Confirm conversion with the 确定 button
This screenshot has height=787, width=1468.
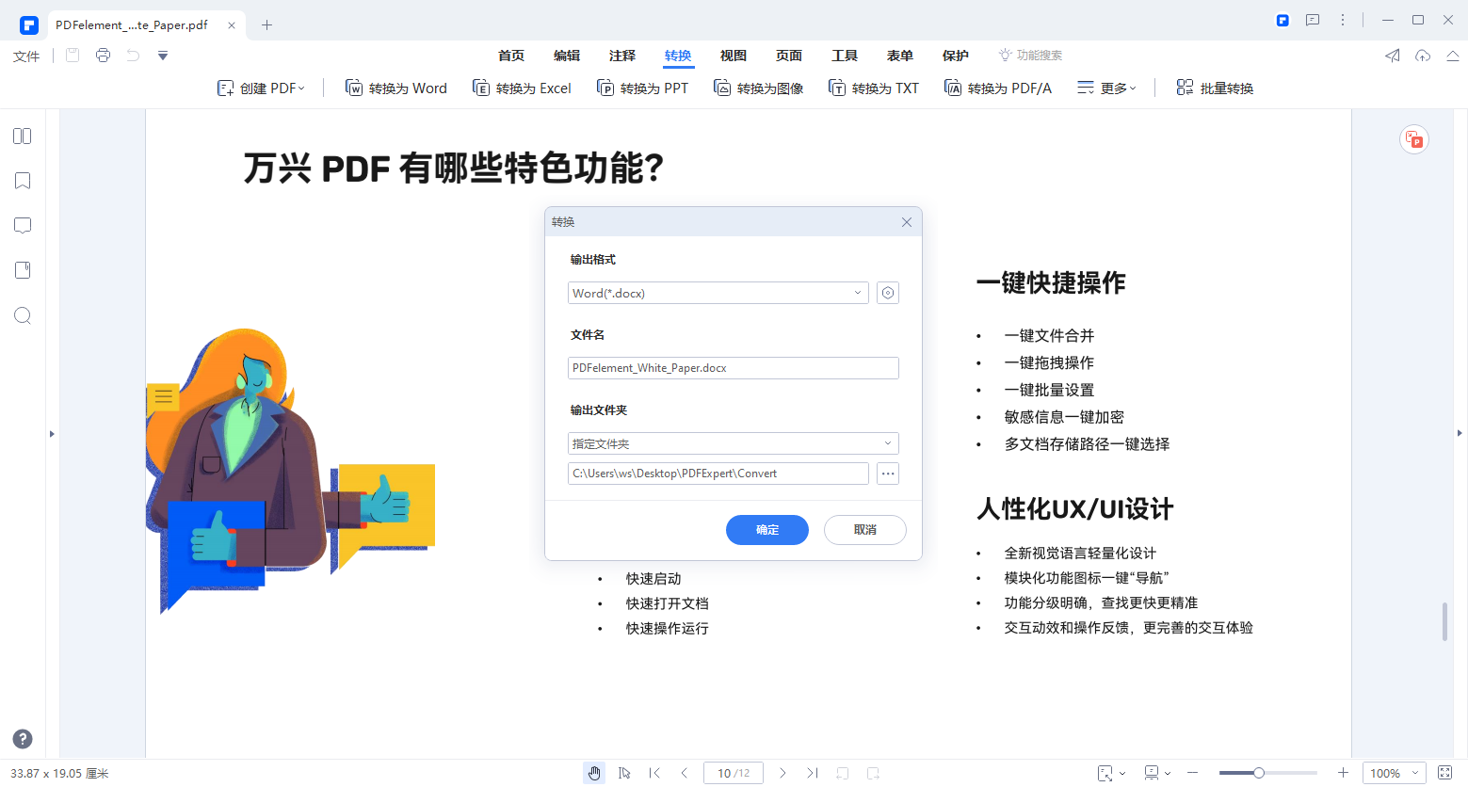tap(766, 530)
